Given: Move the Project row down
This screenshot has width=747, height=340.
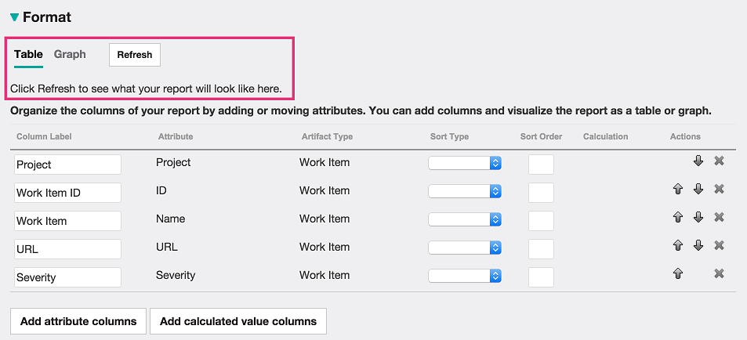Looking at the screenshot, I should coord(698,161).
